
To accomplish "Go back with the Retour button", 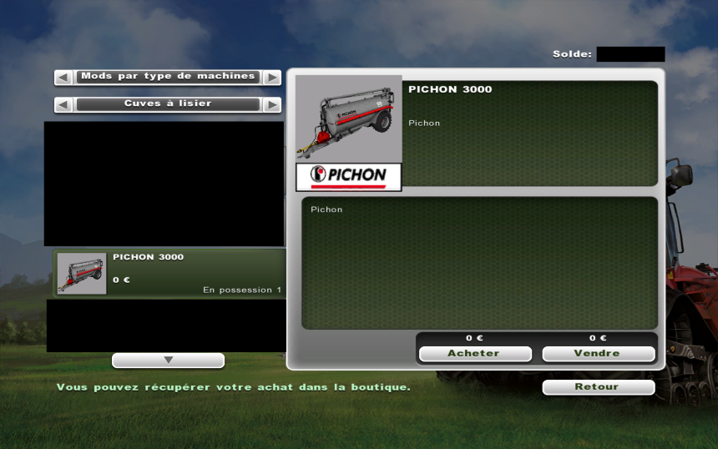I will coord(599,386).
